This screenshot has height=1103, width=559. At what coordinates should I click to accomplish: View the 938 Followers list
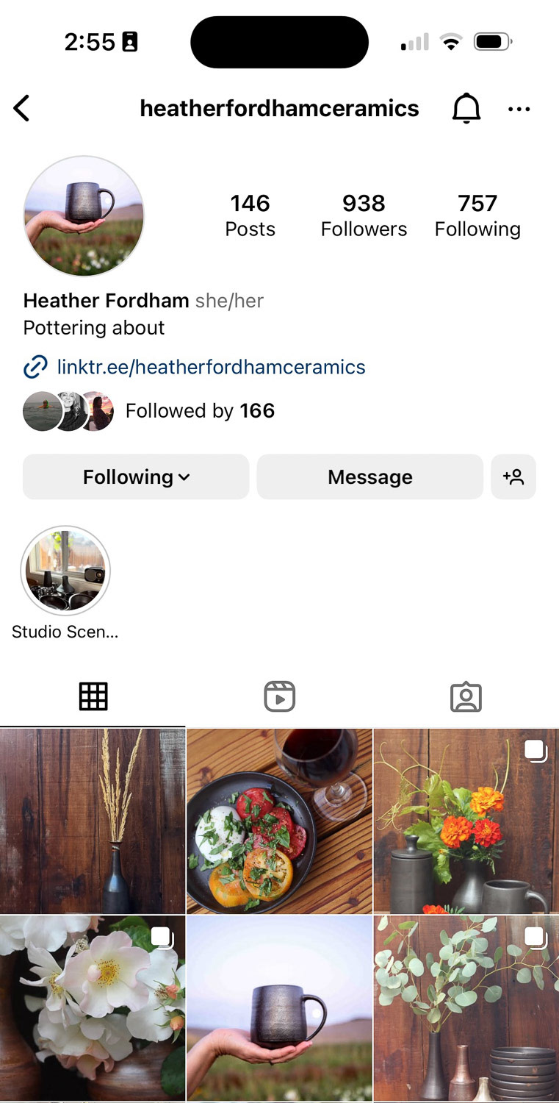364,215
